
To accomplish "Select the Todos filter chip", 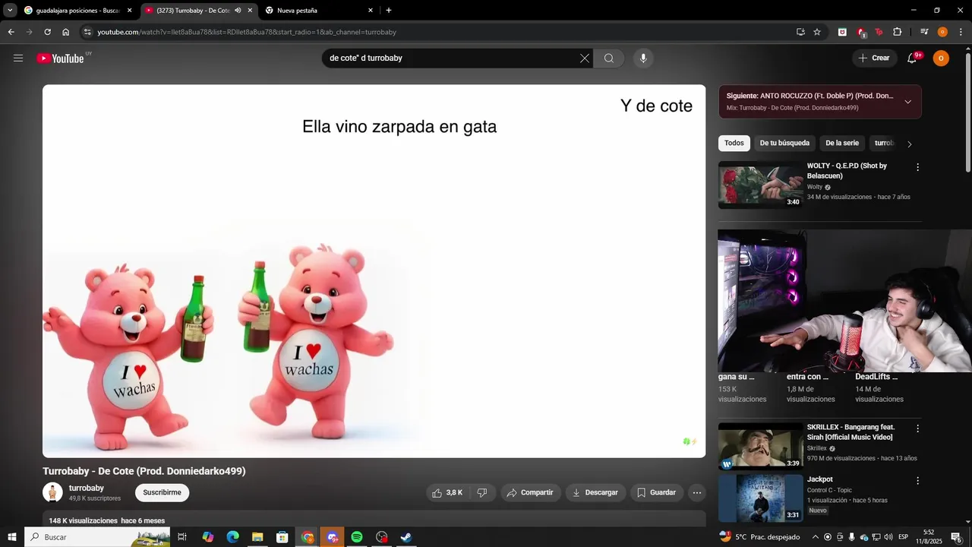I will (x=734, y=143).
